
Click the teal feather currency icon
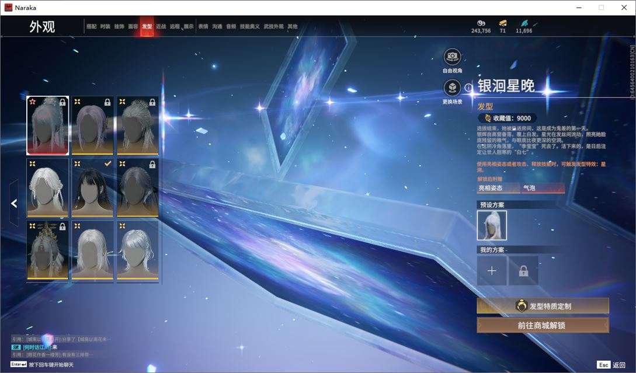(524, 23)
